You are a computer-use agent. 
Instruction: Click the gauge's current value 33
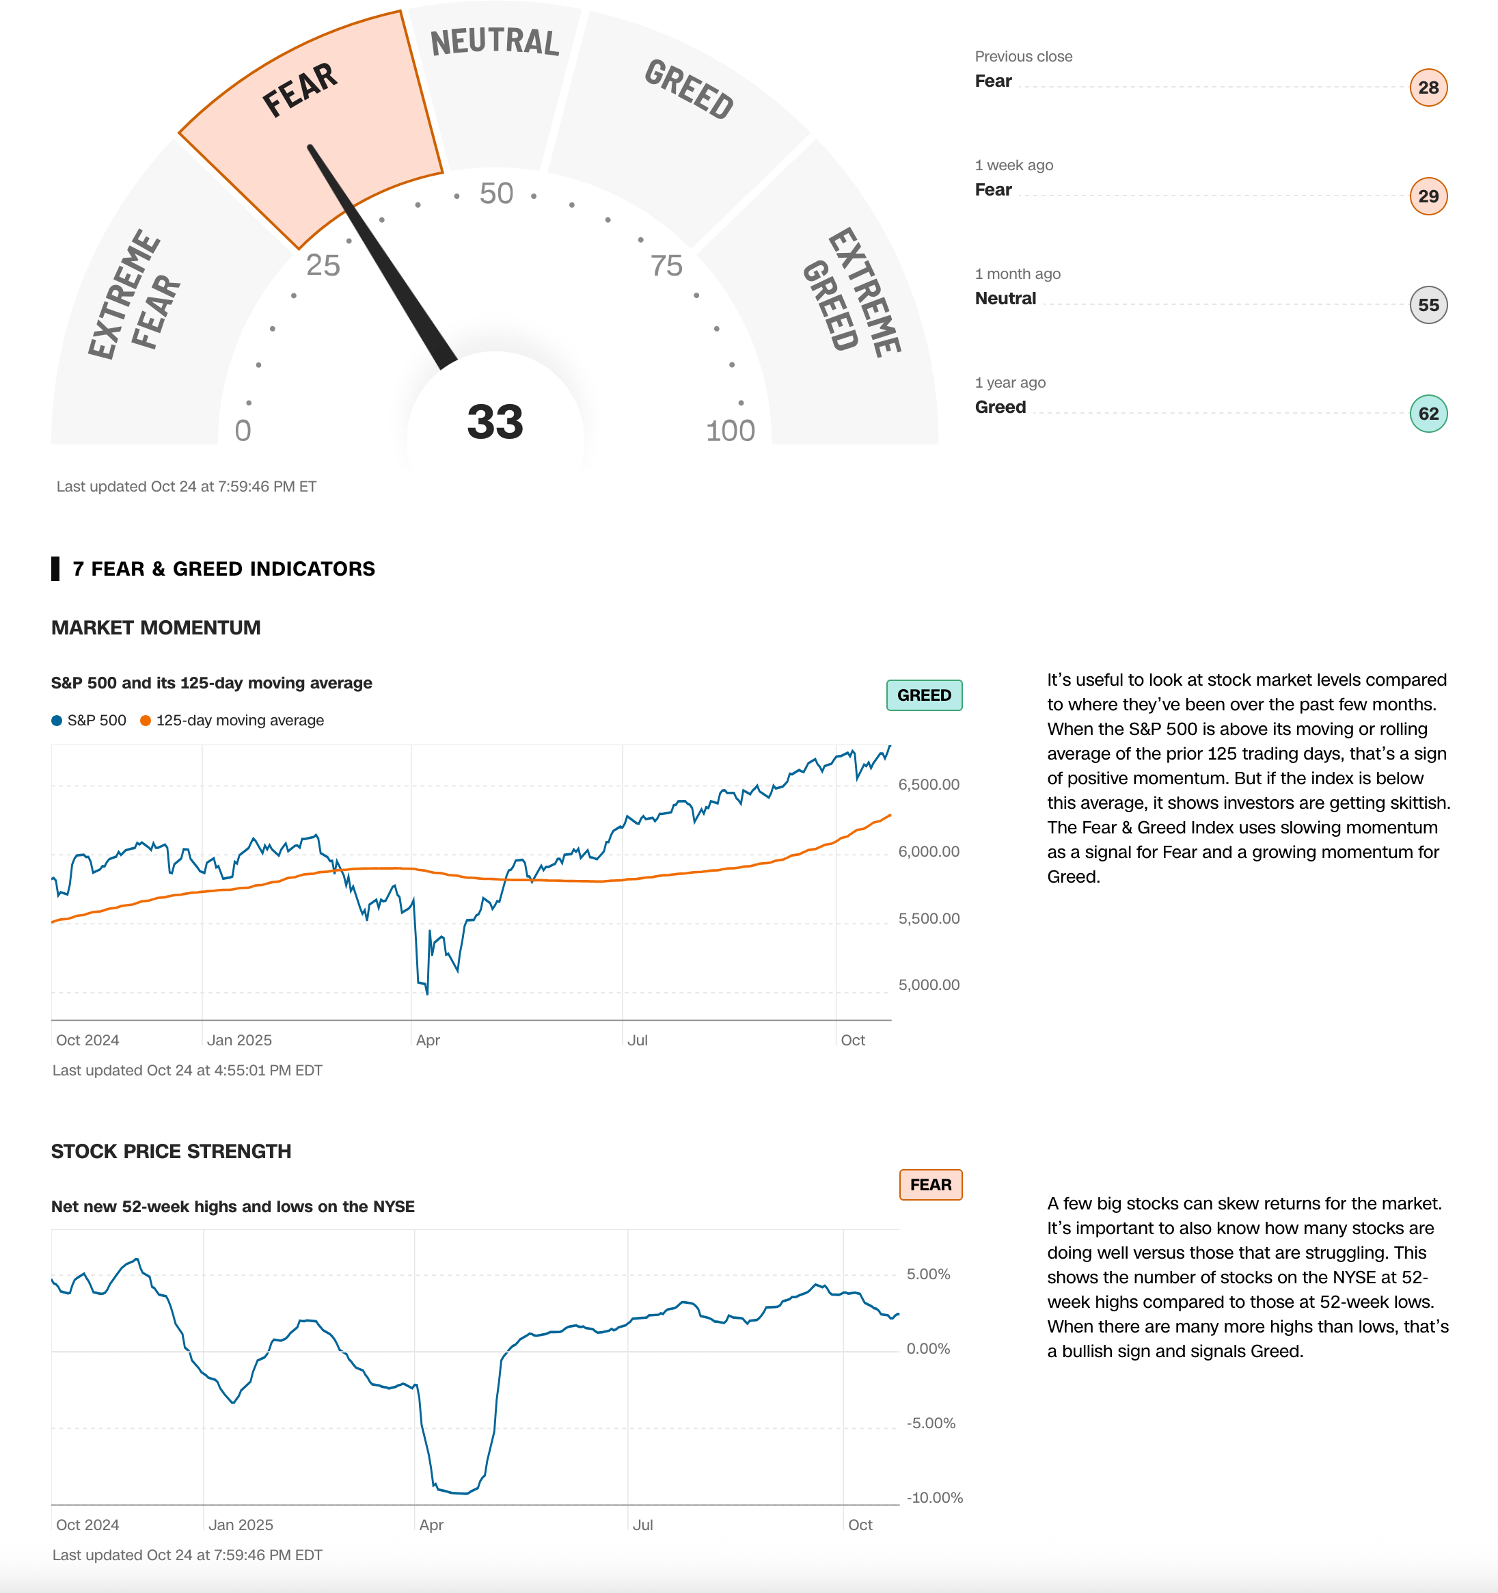pos(495,423)
